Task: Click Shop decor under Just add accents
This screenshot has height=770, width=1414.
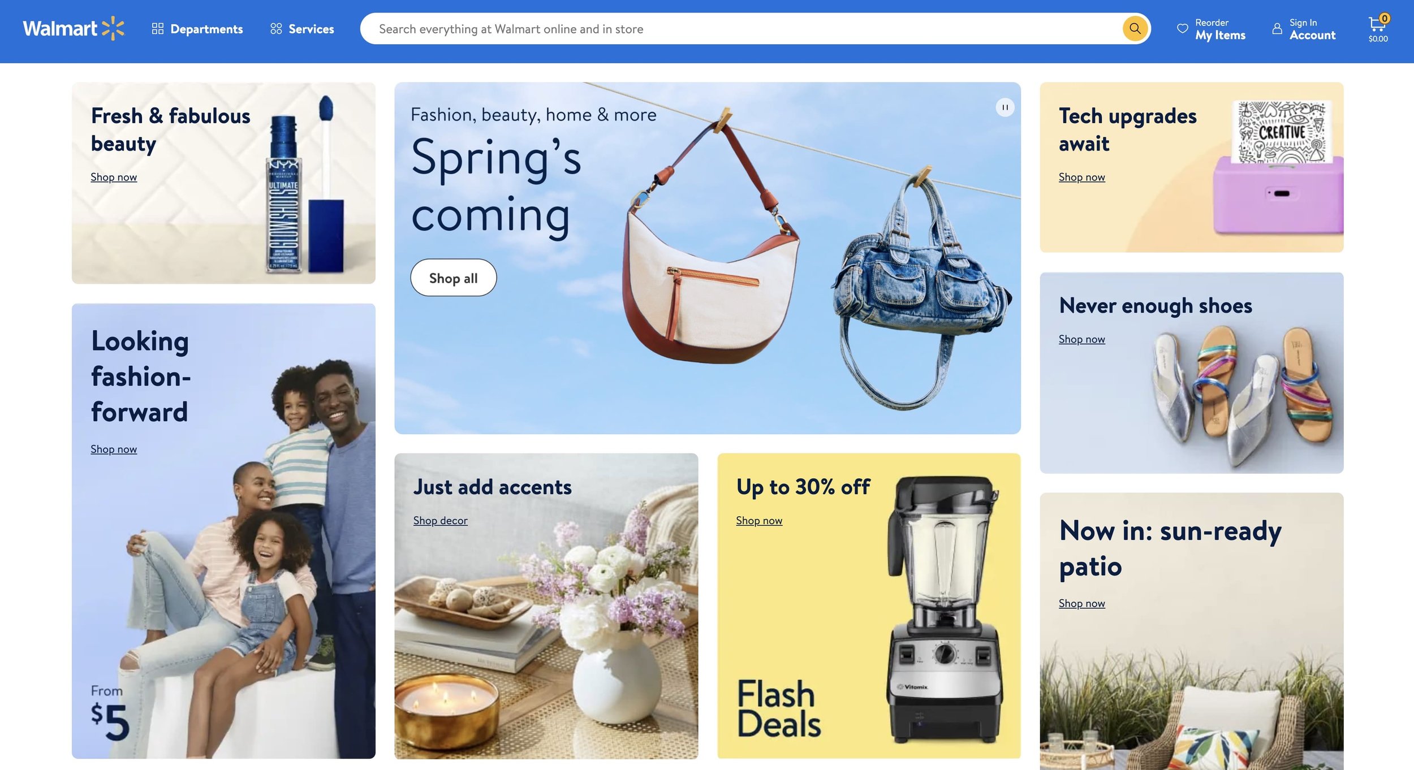Action: pos(440,520)
